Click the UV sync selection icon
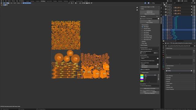Screen dimensions: 196x110 [4, 3]
